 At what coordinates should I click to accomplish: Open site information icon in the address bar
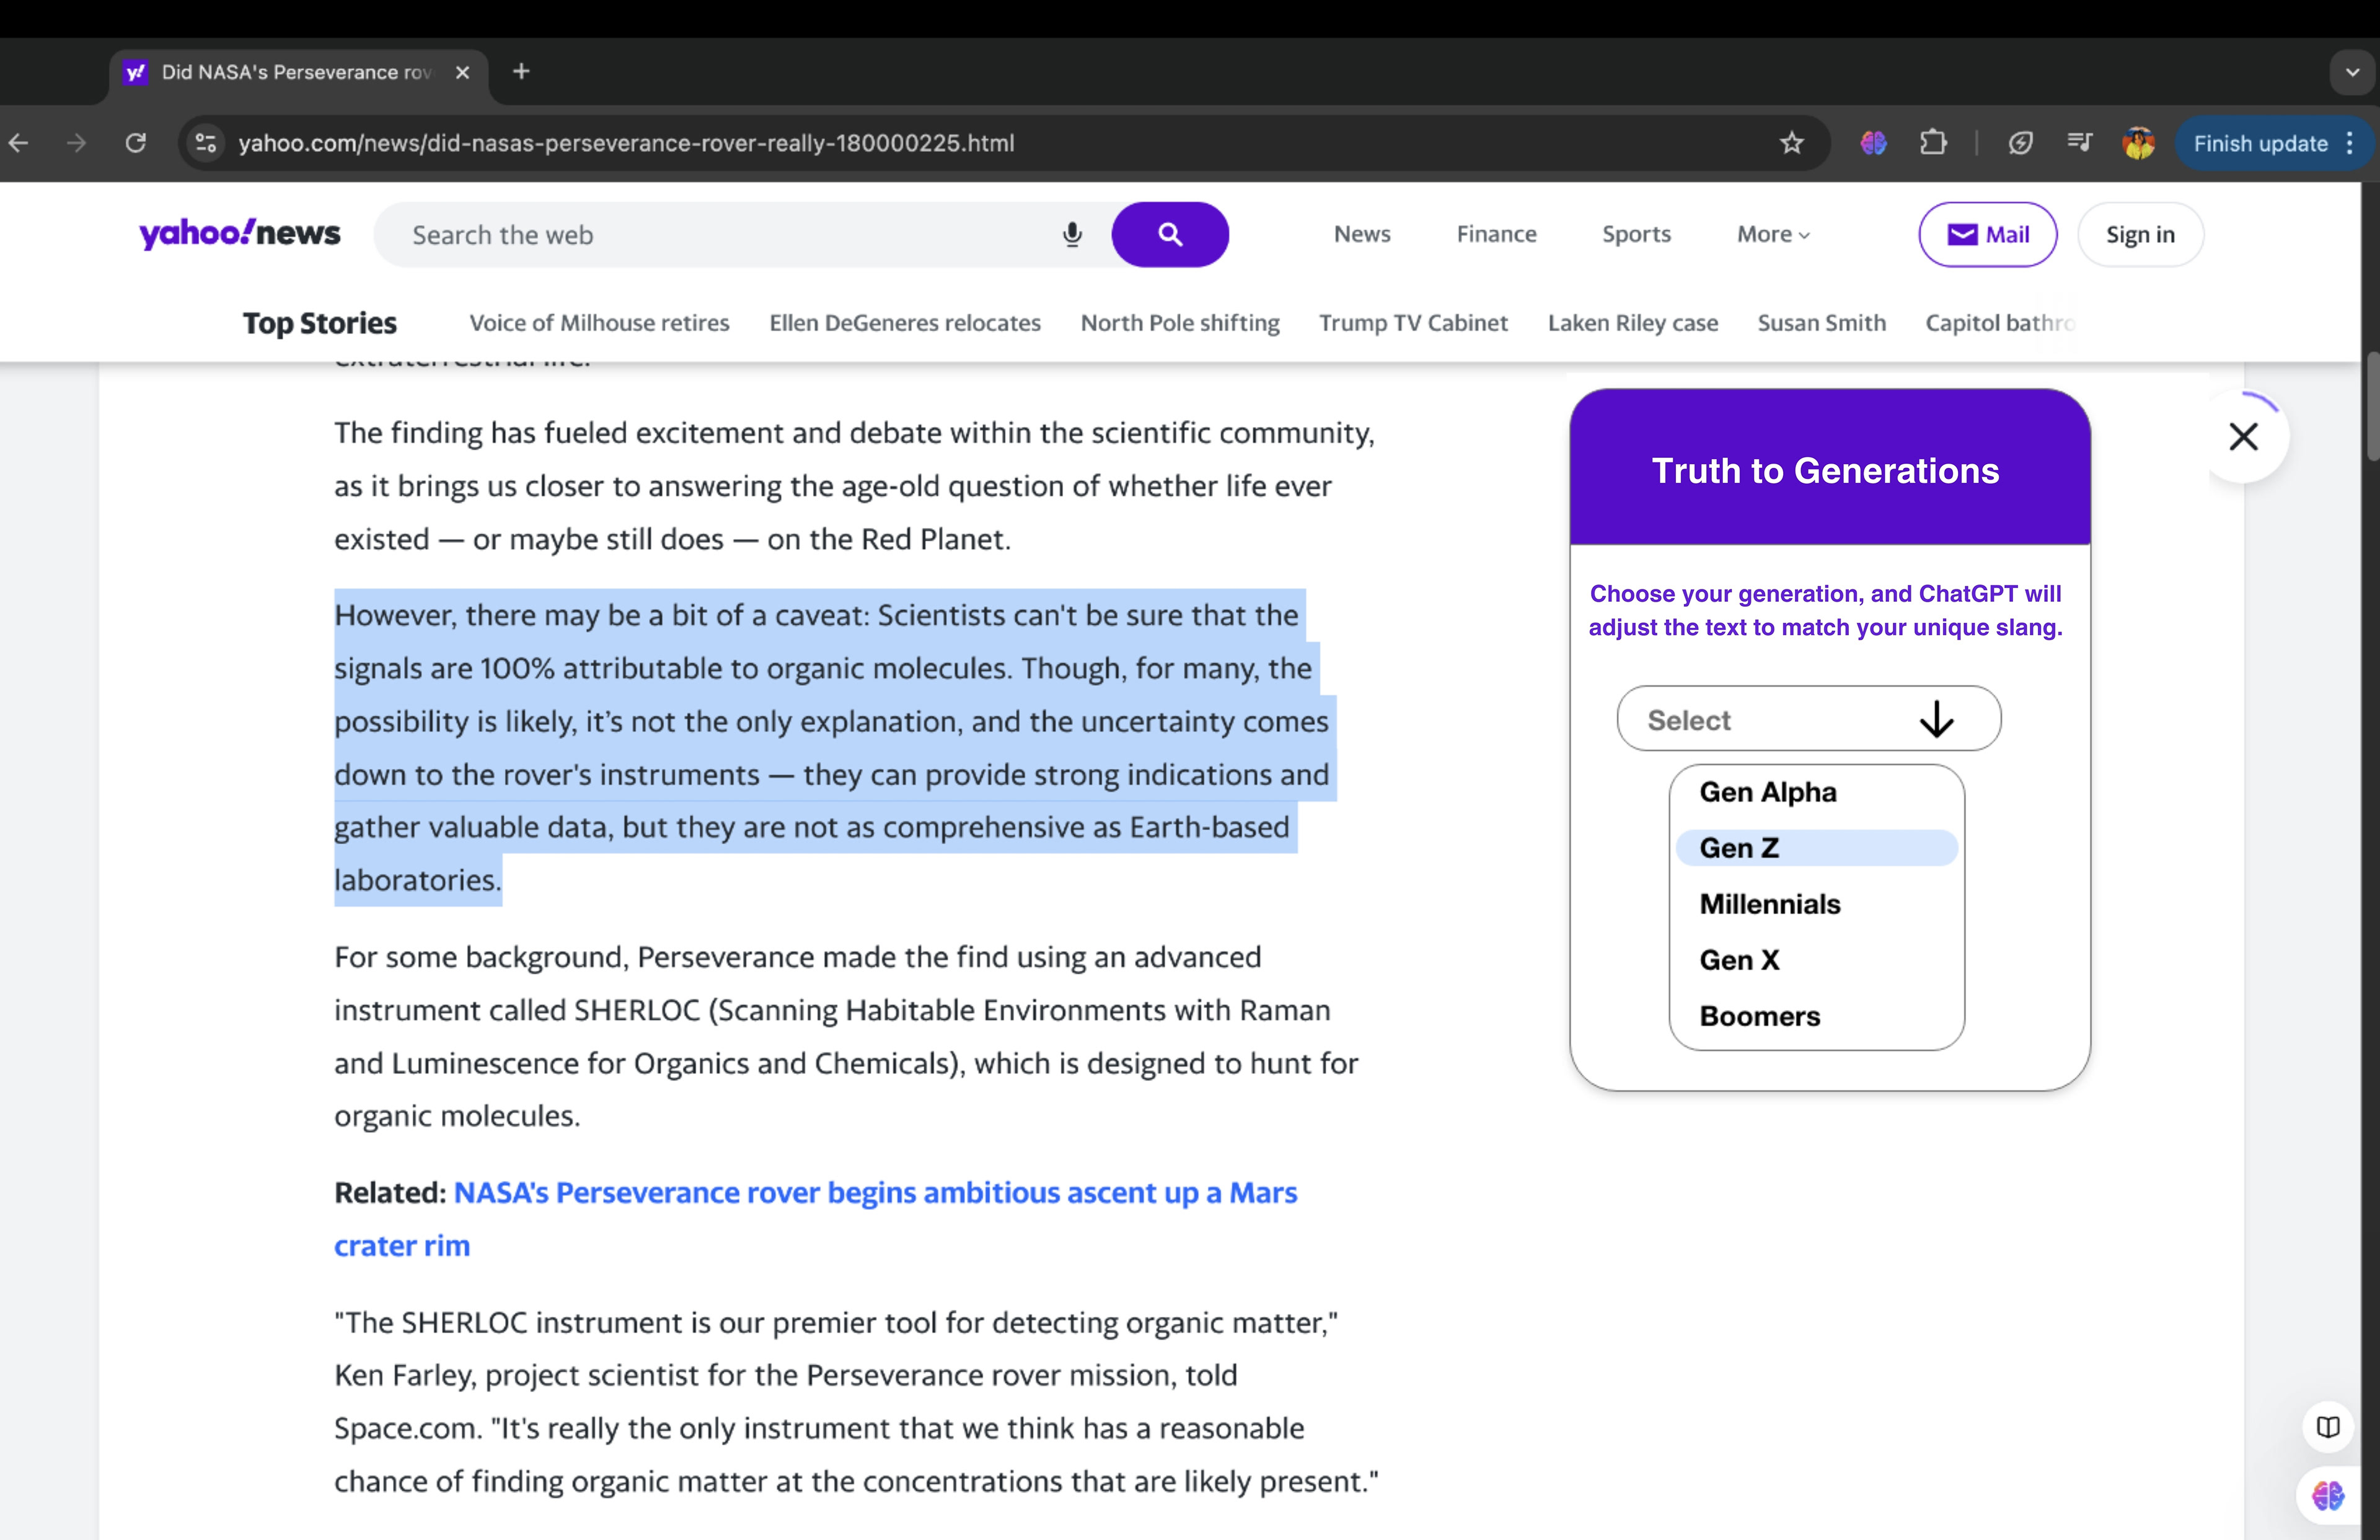pyautogui.click(x=206, y=143)
